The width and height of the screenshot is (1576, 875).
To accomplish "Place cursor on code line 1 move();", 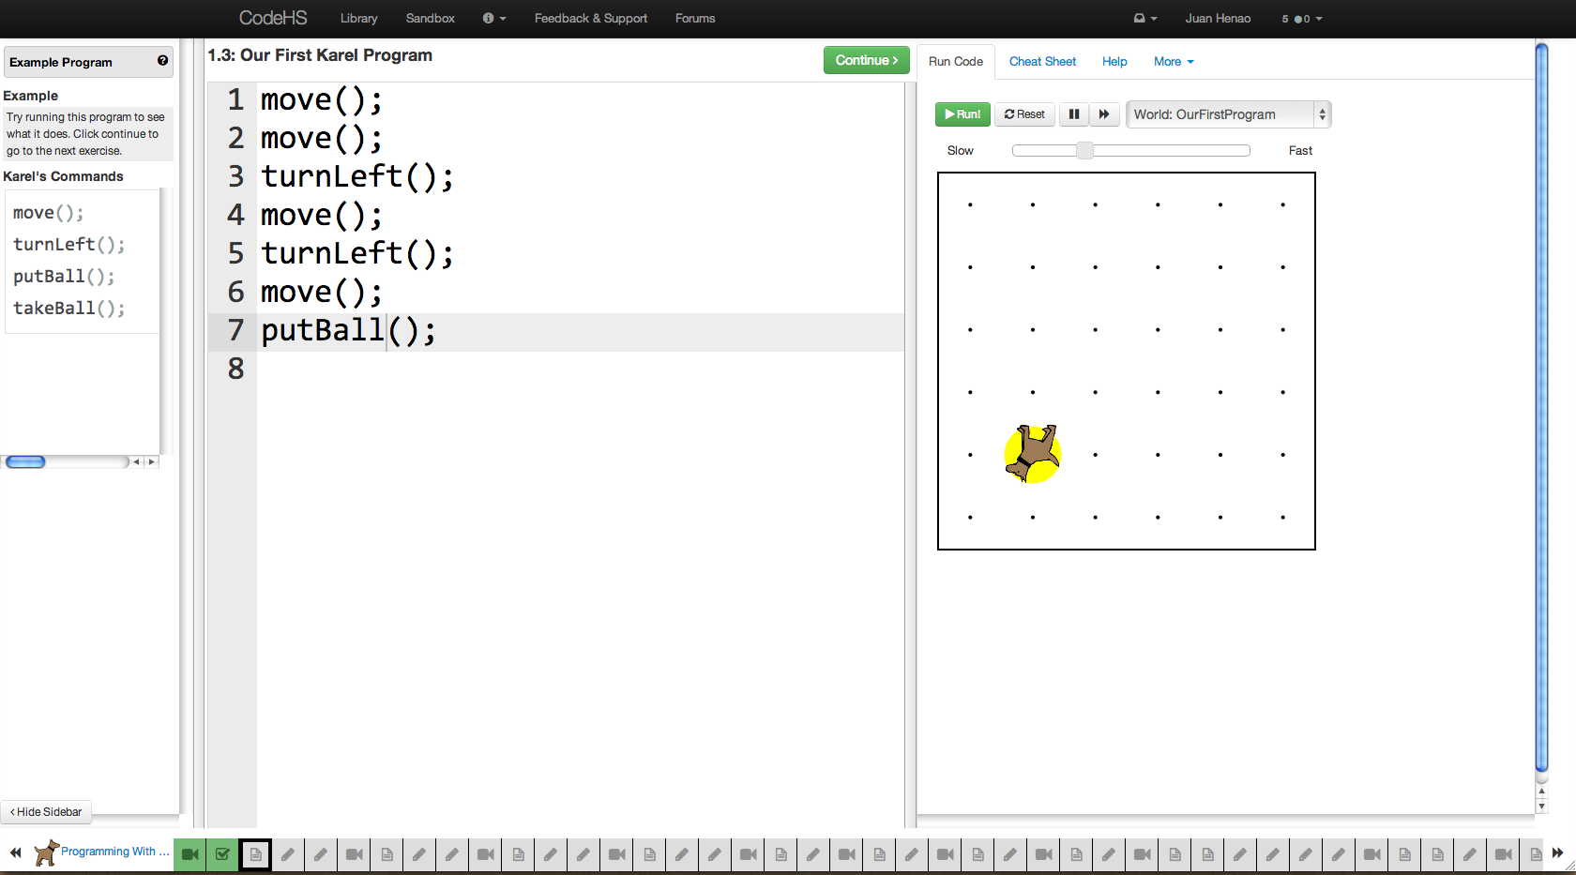I will pos(321,99).
